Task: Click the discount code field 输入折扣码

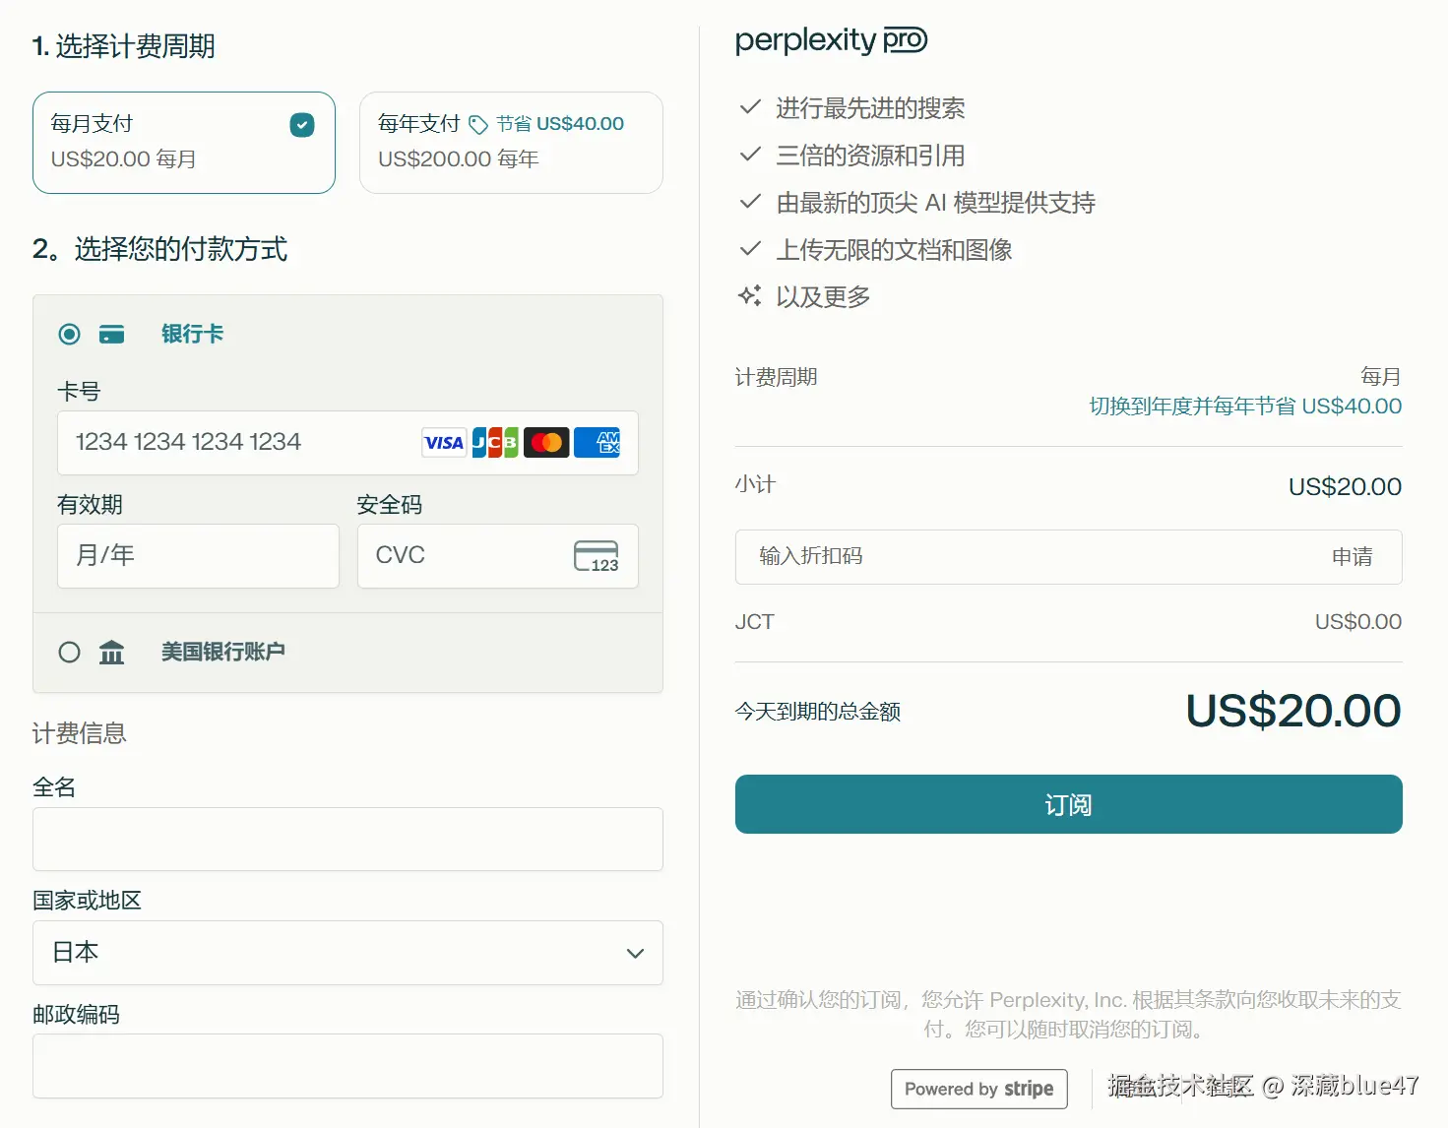Action: 1069,557
